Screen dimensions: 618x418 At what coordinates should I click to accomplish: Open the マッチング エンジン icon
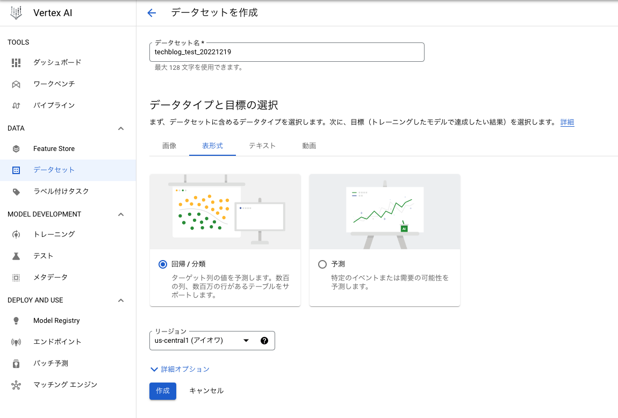coord(16,385)
